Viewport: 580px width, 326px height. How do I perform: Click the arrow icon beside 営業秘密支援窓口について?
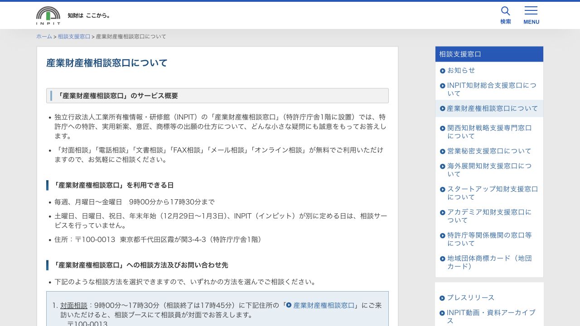click(443, 151)
